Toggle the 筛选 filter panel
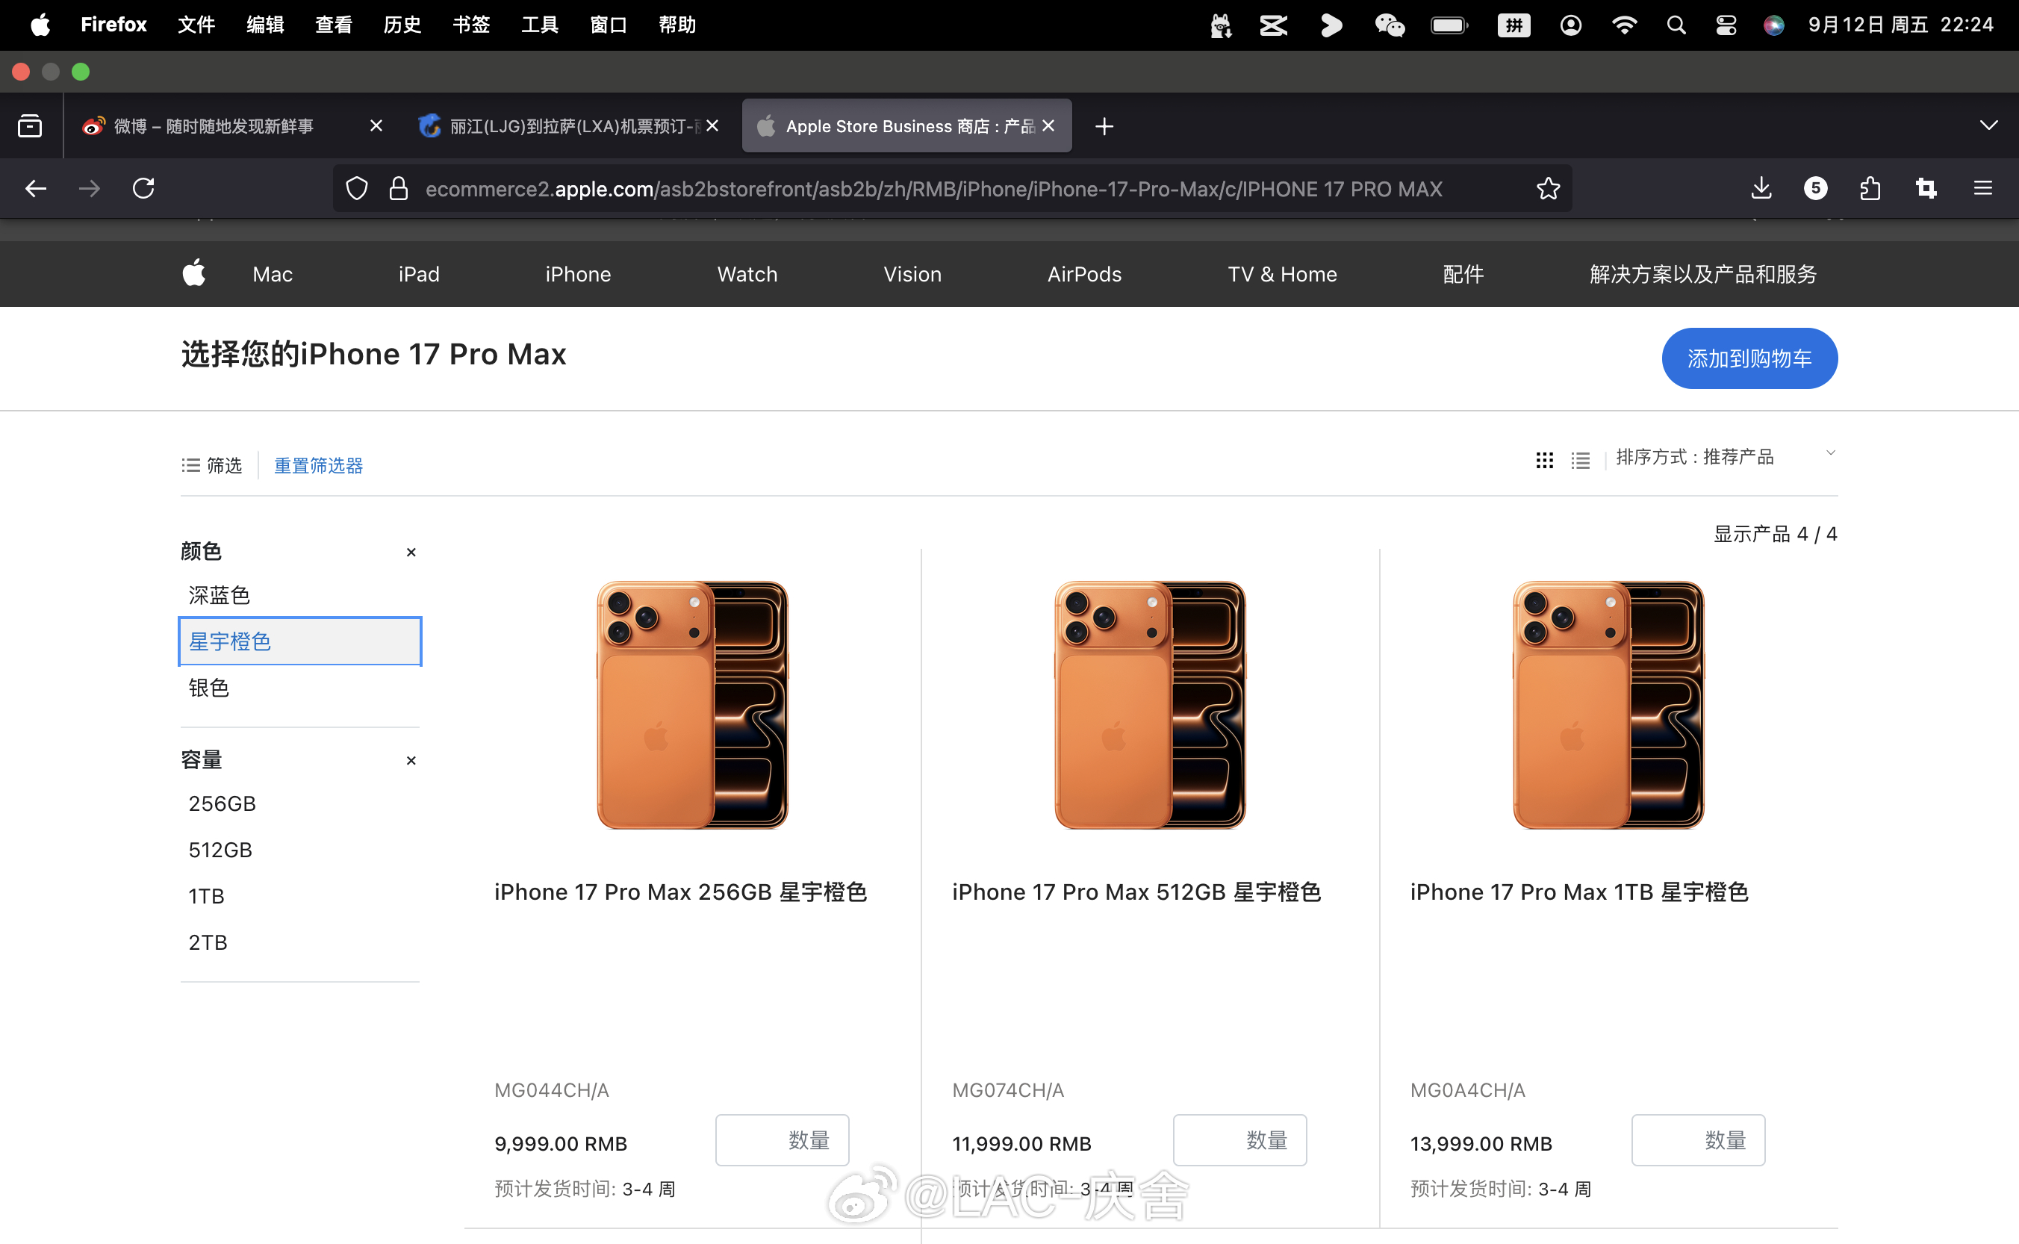This screenshot has height=1244, width=2019. click(x=212, y=466)
